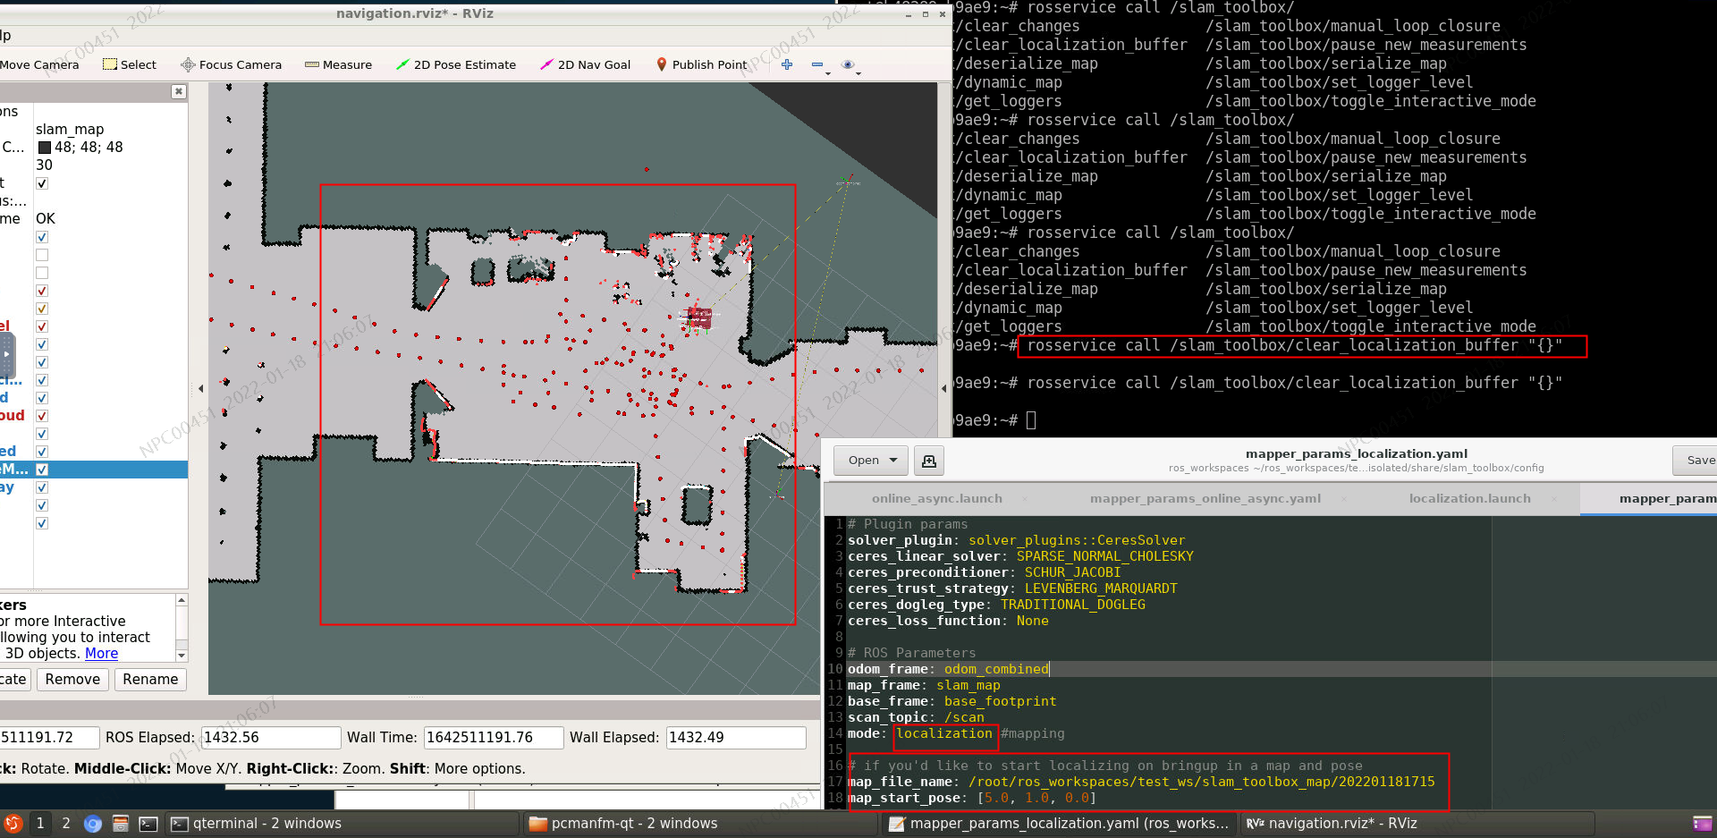Click the Wall Elapsed field
The image size is (1717, 838).
736,738
